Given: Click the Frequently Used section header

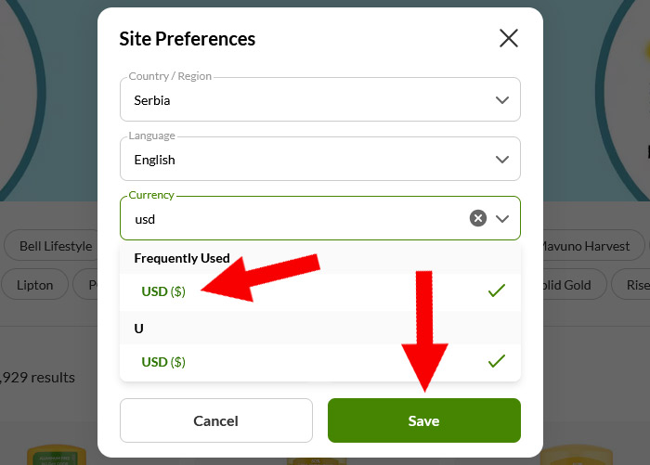Looking at the screenshot, I should click(x=182, y=258).
